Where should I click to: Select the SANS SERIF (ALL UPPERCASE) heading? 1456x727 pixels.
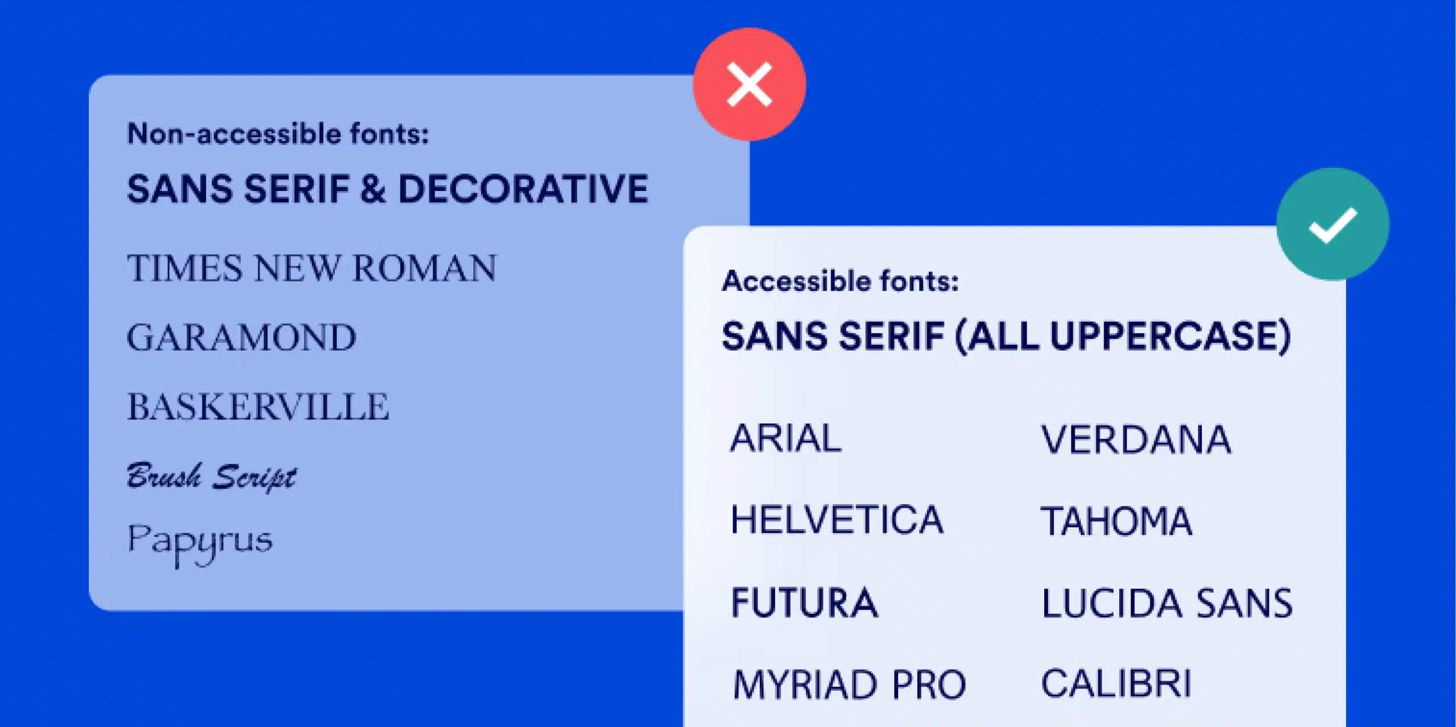1006,336
